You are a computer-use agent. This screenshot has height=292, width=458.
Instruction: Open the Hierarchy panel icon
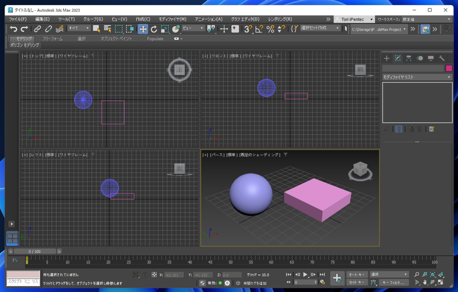409,58
